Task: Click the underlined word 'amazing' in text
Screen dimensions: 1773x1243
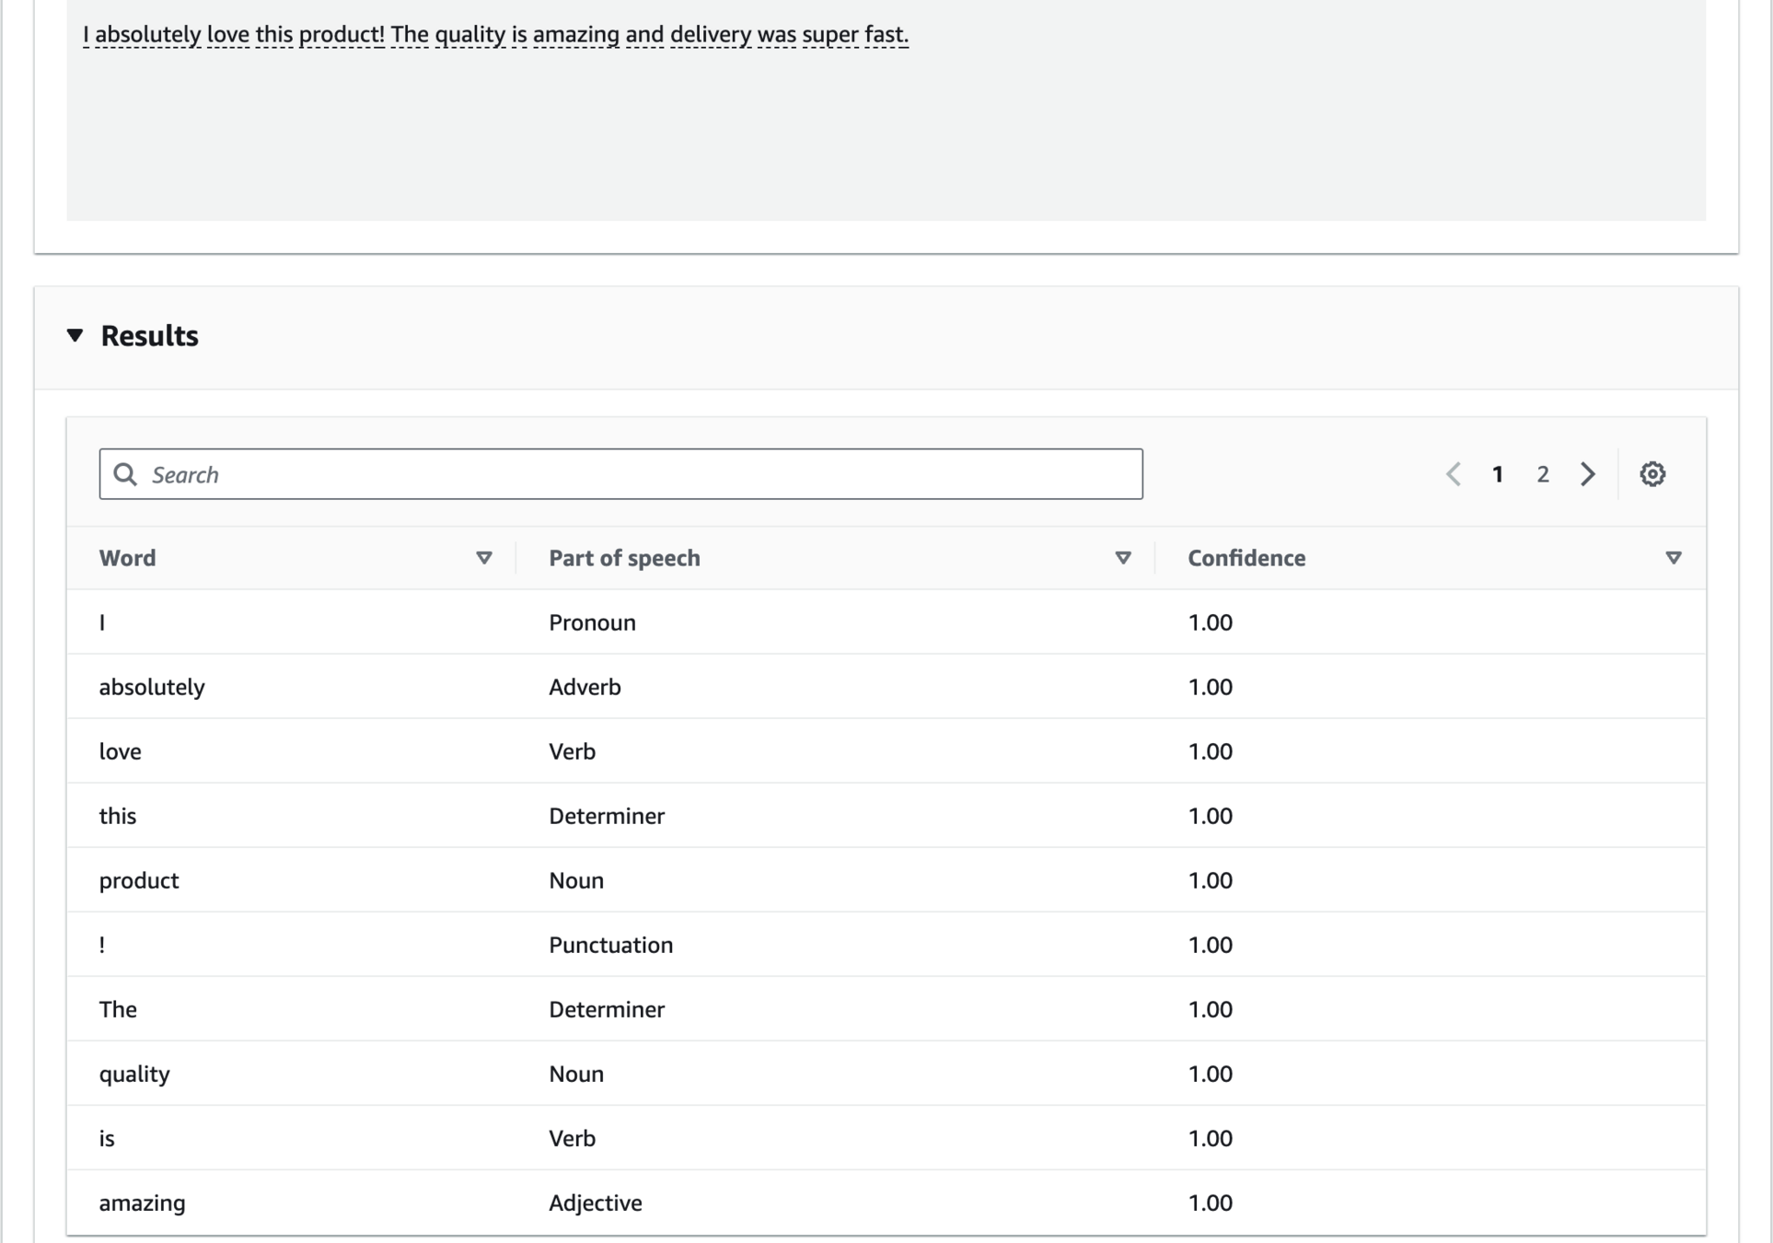Action: (575, 35)
